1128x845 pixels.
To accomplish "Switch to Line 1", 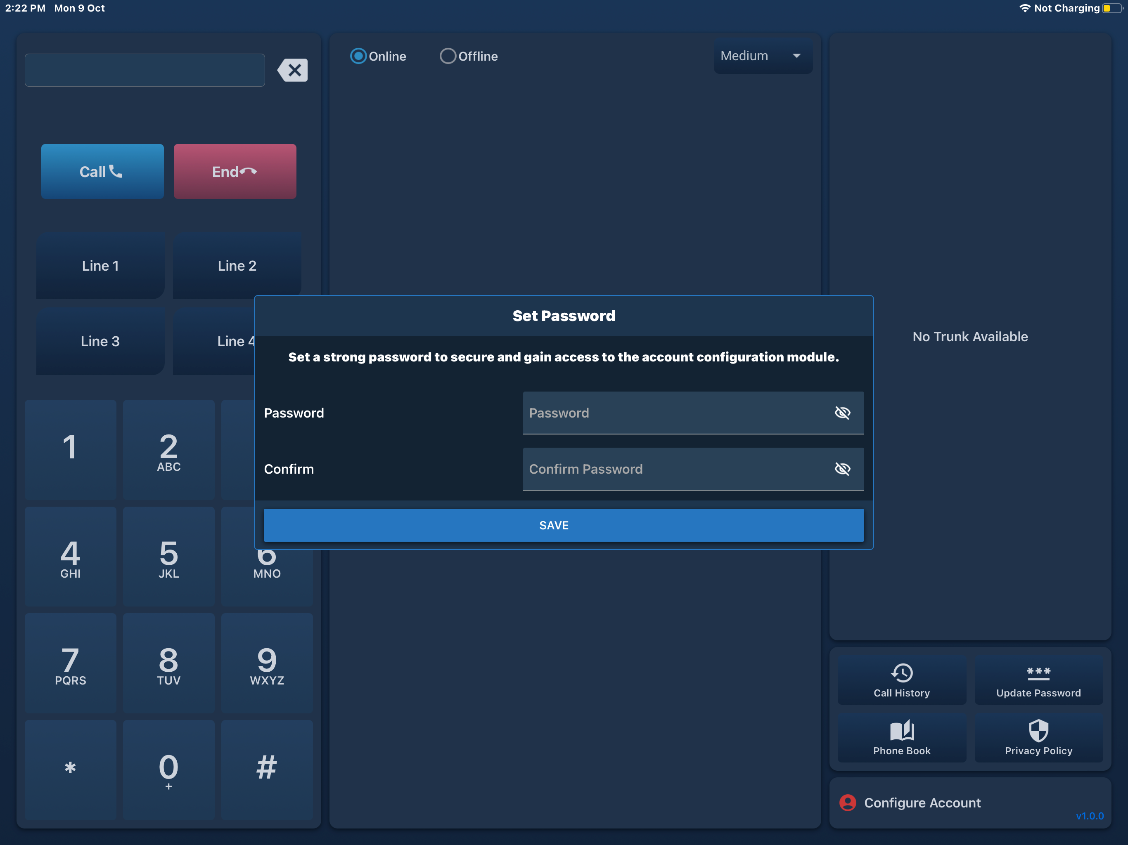I will tap(100, 266).
